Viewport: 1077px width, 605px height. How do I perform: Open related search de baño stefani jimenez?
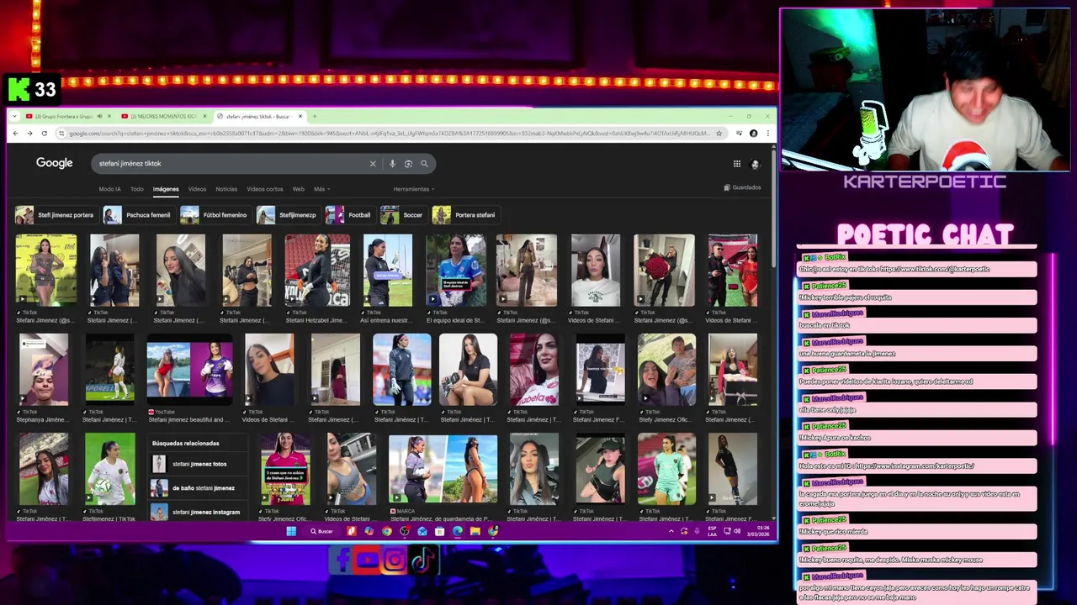(x=198, y=488)
